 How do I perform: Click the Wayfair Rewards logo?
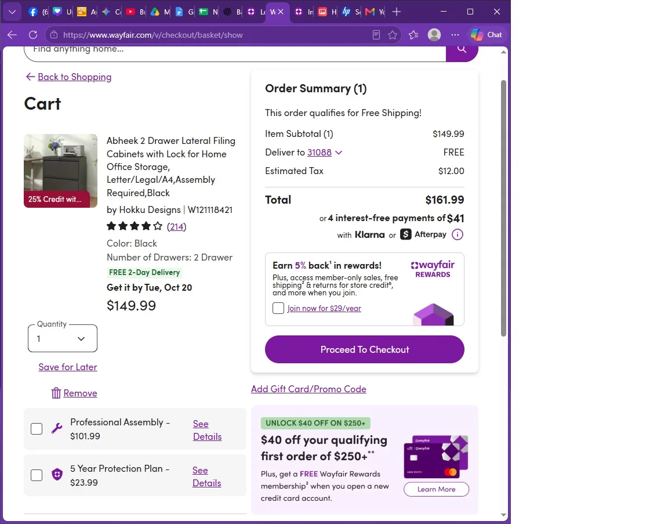click(x=433, y=269)
